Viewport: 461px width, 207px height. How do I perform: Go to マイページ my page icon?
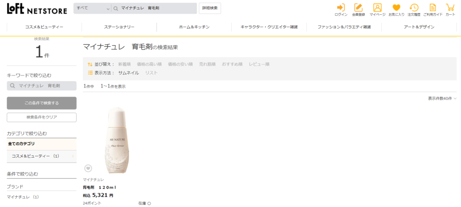[x=377, y=10]
